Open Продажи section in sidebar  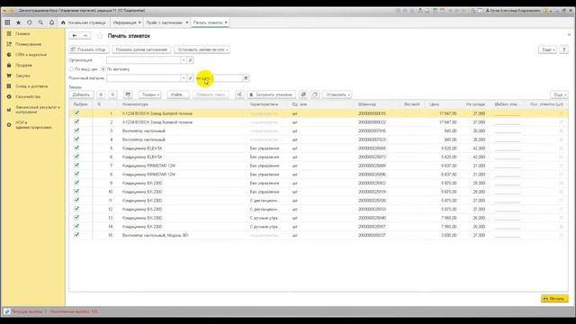(x=23, y=65)
